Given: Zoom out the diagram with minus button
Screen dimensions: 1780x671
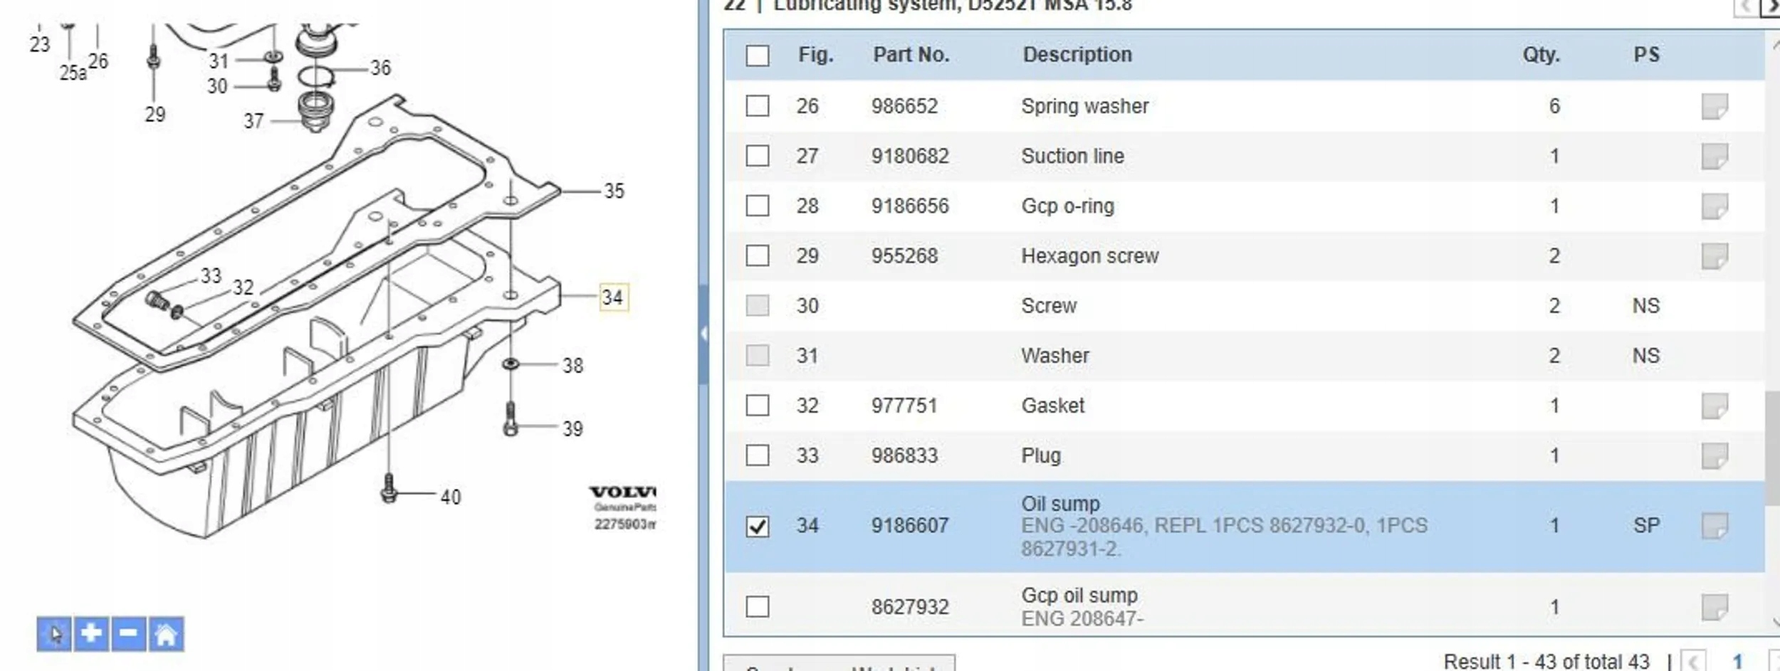Looking at the screenshot, I should [129, 633].
